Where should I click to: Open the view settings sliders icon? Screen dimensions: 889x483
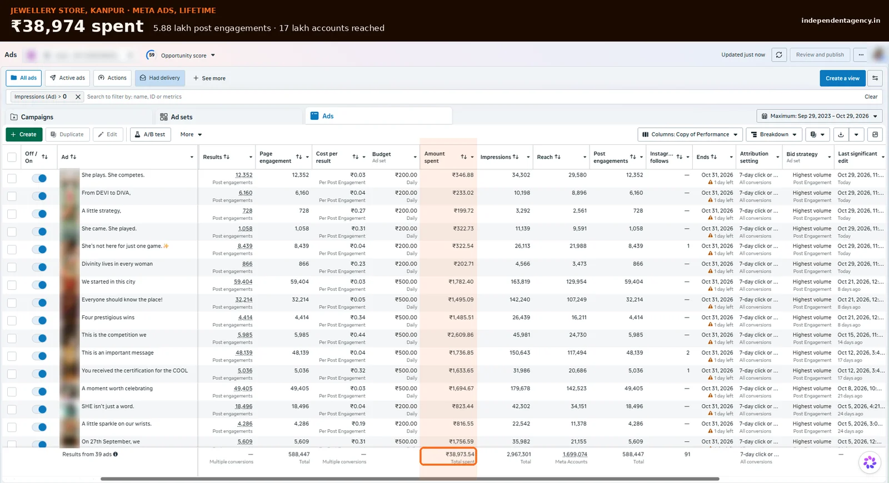click(x=875, y=78)
